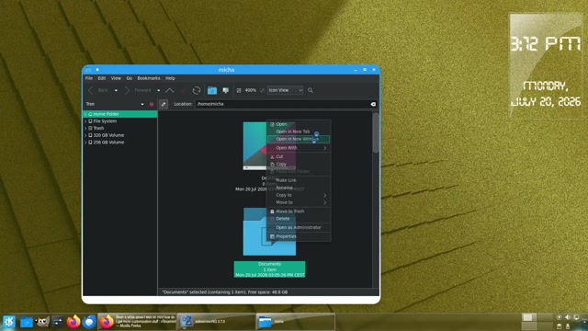Image resolution: width=588 pixels, height=331 pixels.
Task: Choose Move to Trash
Action: (x=299, y=211)
